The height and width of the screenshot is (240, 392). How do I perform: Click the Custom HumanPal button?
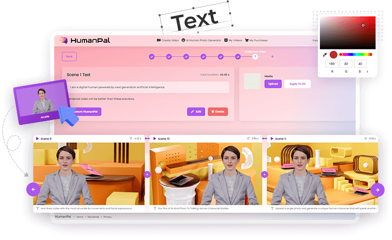pyautogui.click(x=86, y=112)
